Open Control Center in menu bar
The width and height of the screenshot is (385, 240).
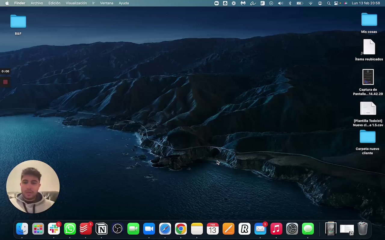coord(336,3)
